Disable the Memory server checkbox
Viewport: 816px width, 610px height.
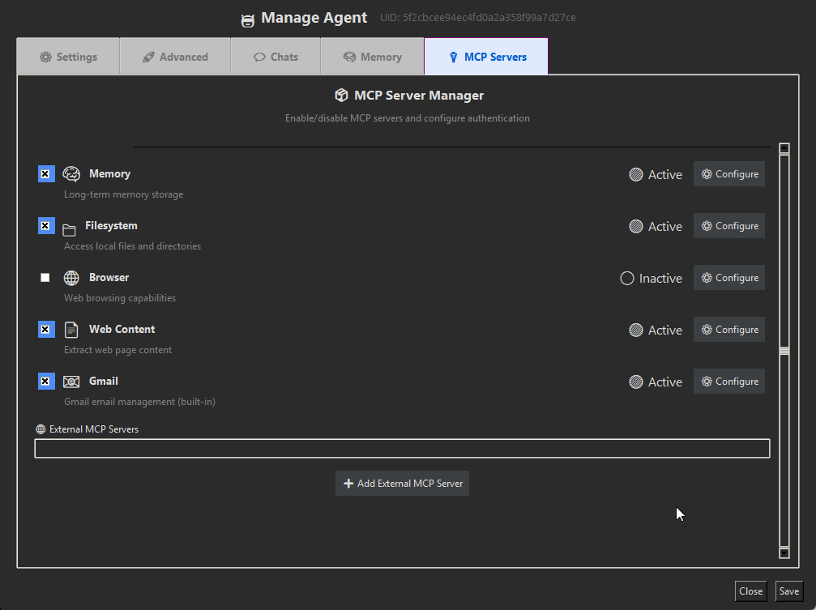click(45, 173)
